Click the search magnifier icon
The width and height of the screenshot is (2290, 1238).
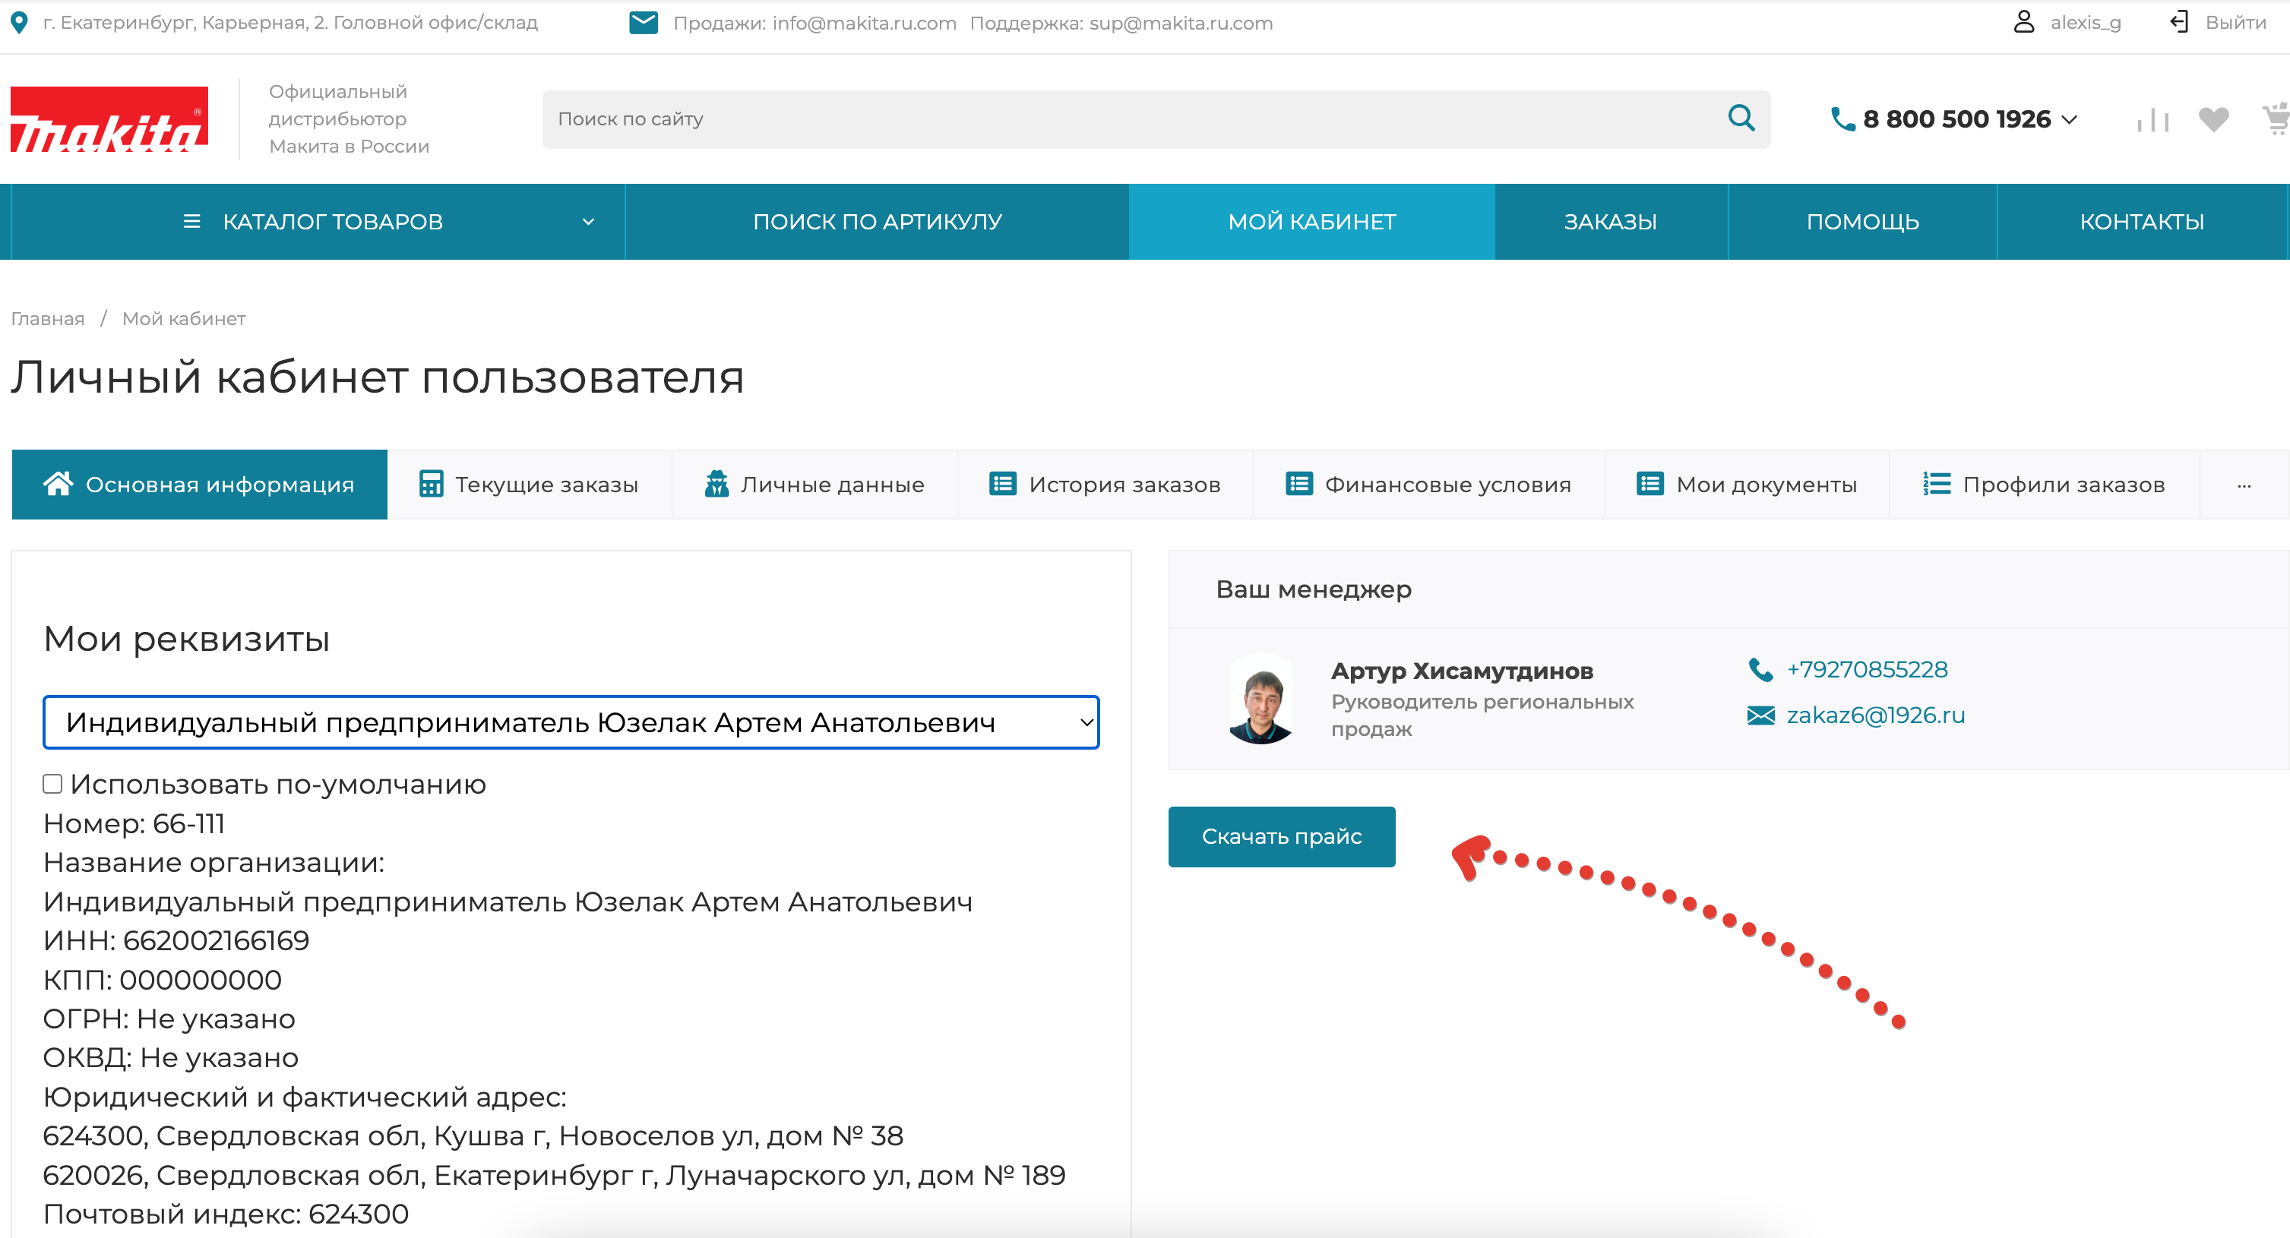tap(1741, 118)
